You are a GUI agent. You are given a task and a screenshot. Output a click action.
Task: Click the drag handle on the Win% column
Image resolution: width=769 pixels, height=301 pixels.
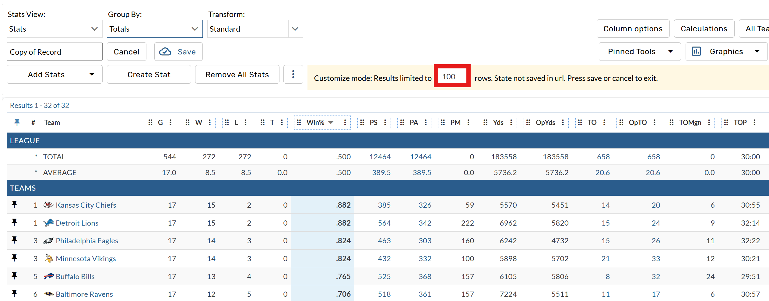299,123
